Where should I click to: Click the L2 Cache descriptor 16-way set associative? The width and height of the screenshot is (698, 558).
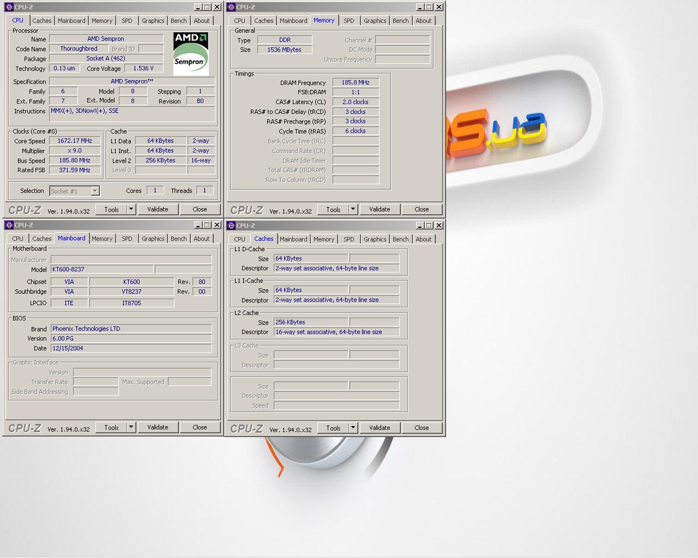tap(336, 332)
